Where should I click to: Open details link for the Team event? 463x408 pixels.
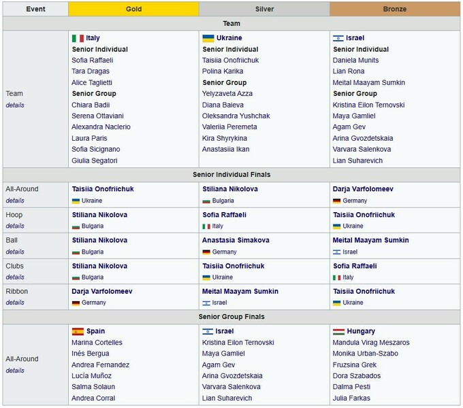pyautogui.click(x=15, y=105)
